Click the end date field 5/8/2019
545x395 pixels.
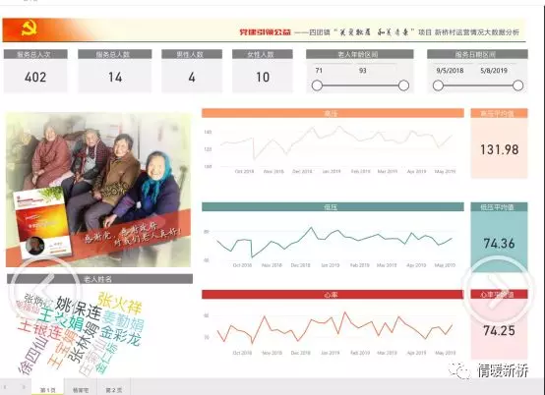[494, 71]
